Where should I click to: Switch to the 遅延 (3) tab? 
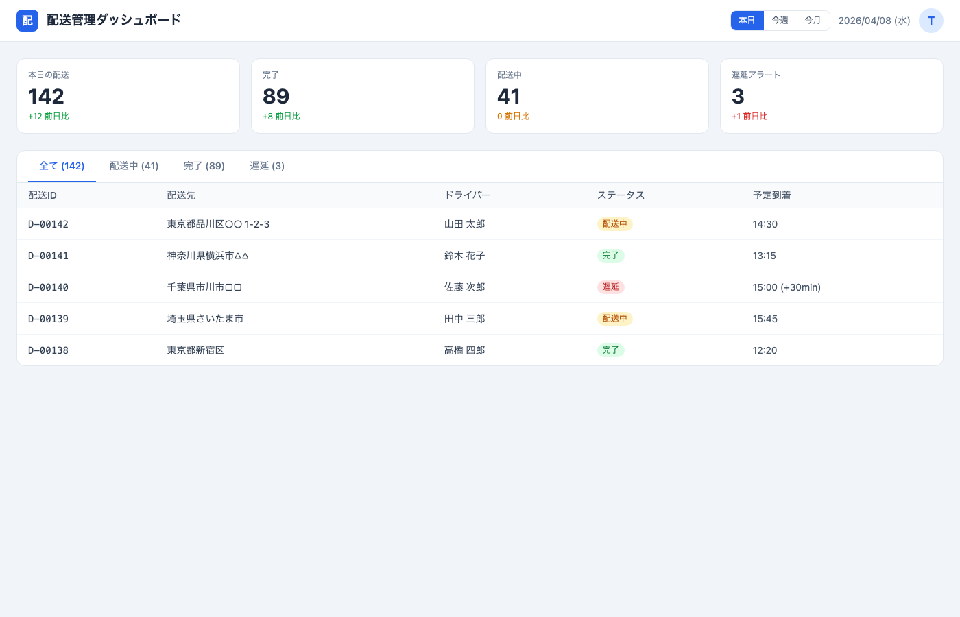pyautogui.click(x=267, y=166)
